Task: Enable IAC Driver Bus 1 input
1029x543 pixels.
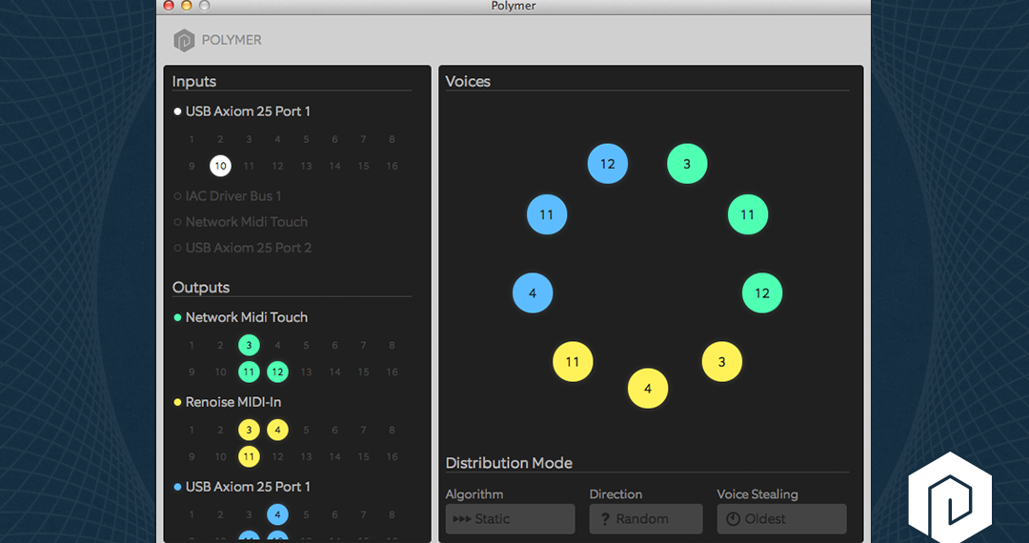Action: tap(227, 196)
